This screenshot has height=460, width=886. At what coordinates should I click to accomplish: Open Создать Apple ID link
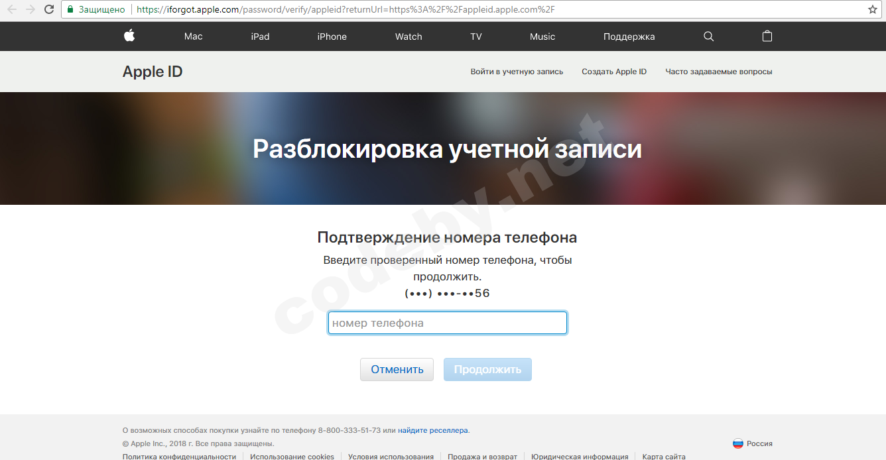[x=614, y=72]
